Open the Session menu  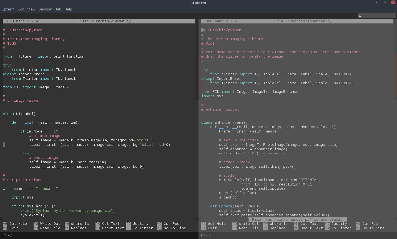(45, 9)
